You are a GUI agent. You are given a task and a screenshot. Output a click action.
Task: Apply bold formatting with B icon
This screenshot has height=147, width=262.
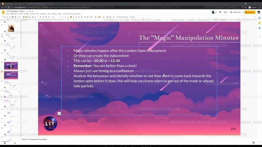71,17
